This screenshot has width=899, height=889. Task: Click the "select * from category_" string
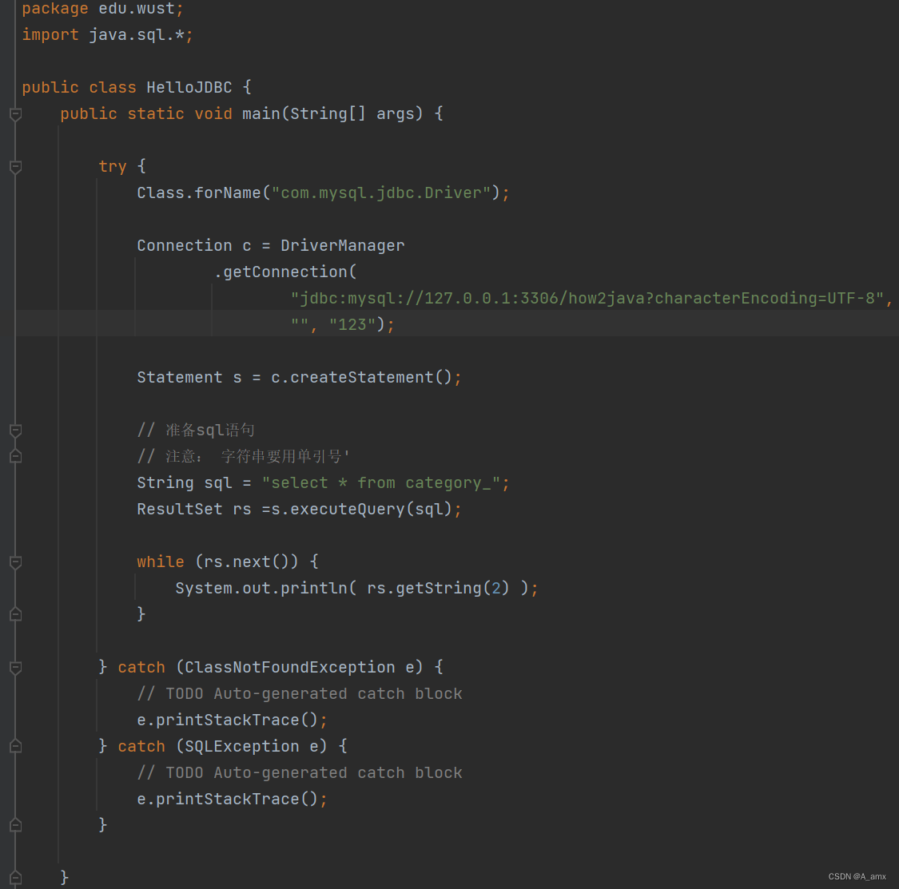[380, 482]
